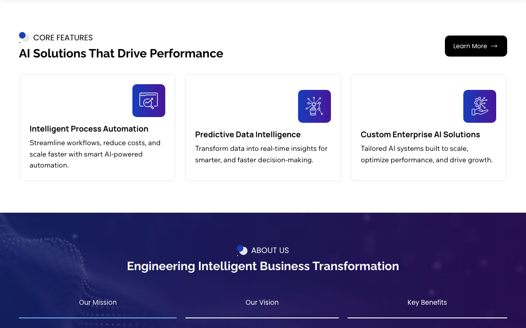Select the Key Benefits tab
This screenshot has width=526, height=328.
(427, 303)
